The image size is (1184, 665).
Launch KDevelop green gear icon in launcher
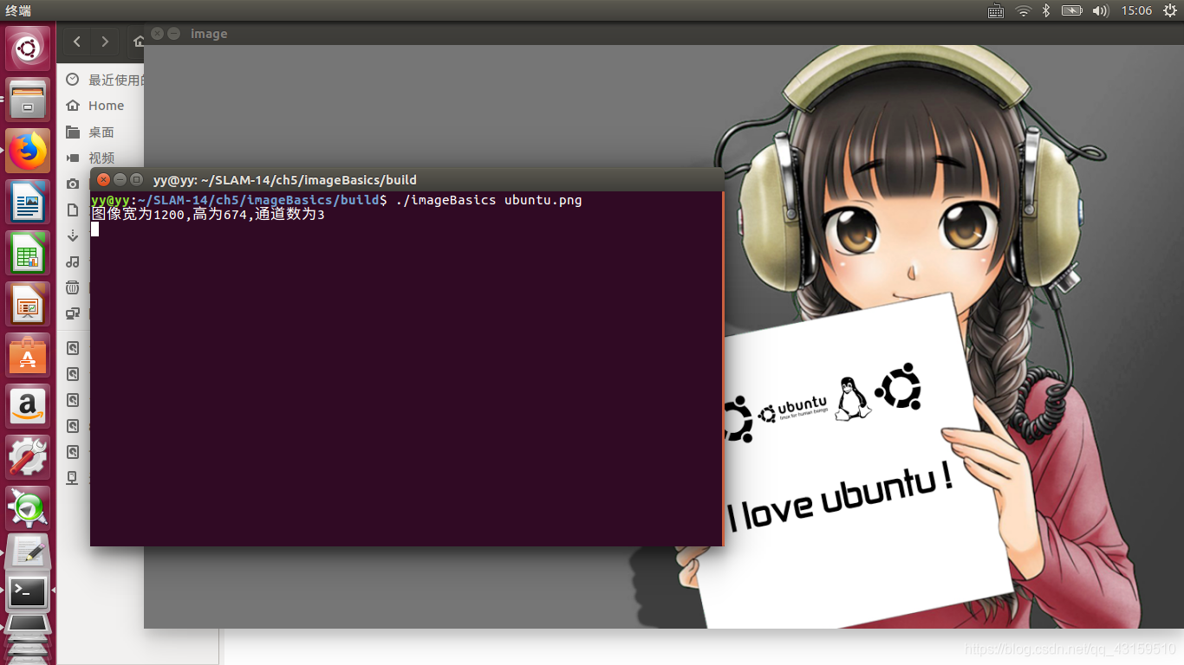(29, 508)
